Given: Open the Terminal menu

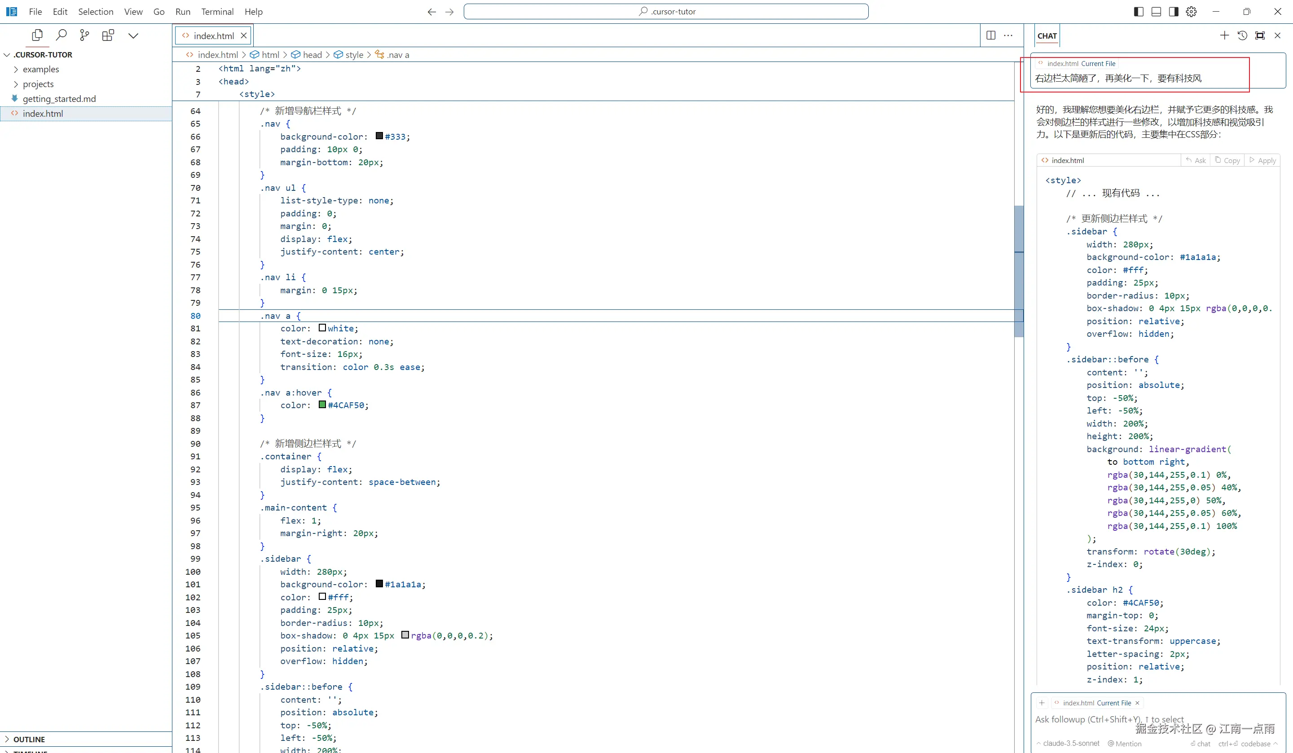Looking at the screenshot, I should coord(216,11).
